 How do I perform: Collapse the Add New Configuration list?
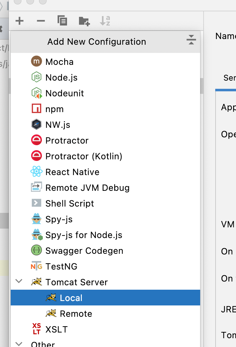(x=191, y=40)
